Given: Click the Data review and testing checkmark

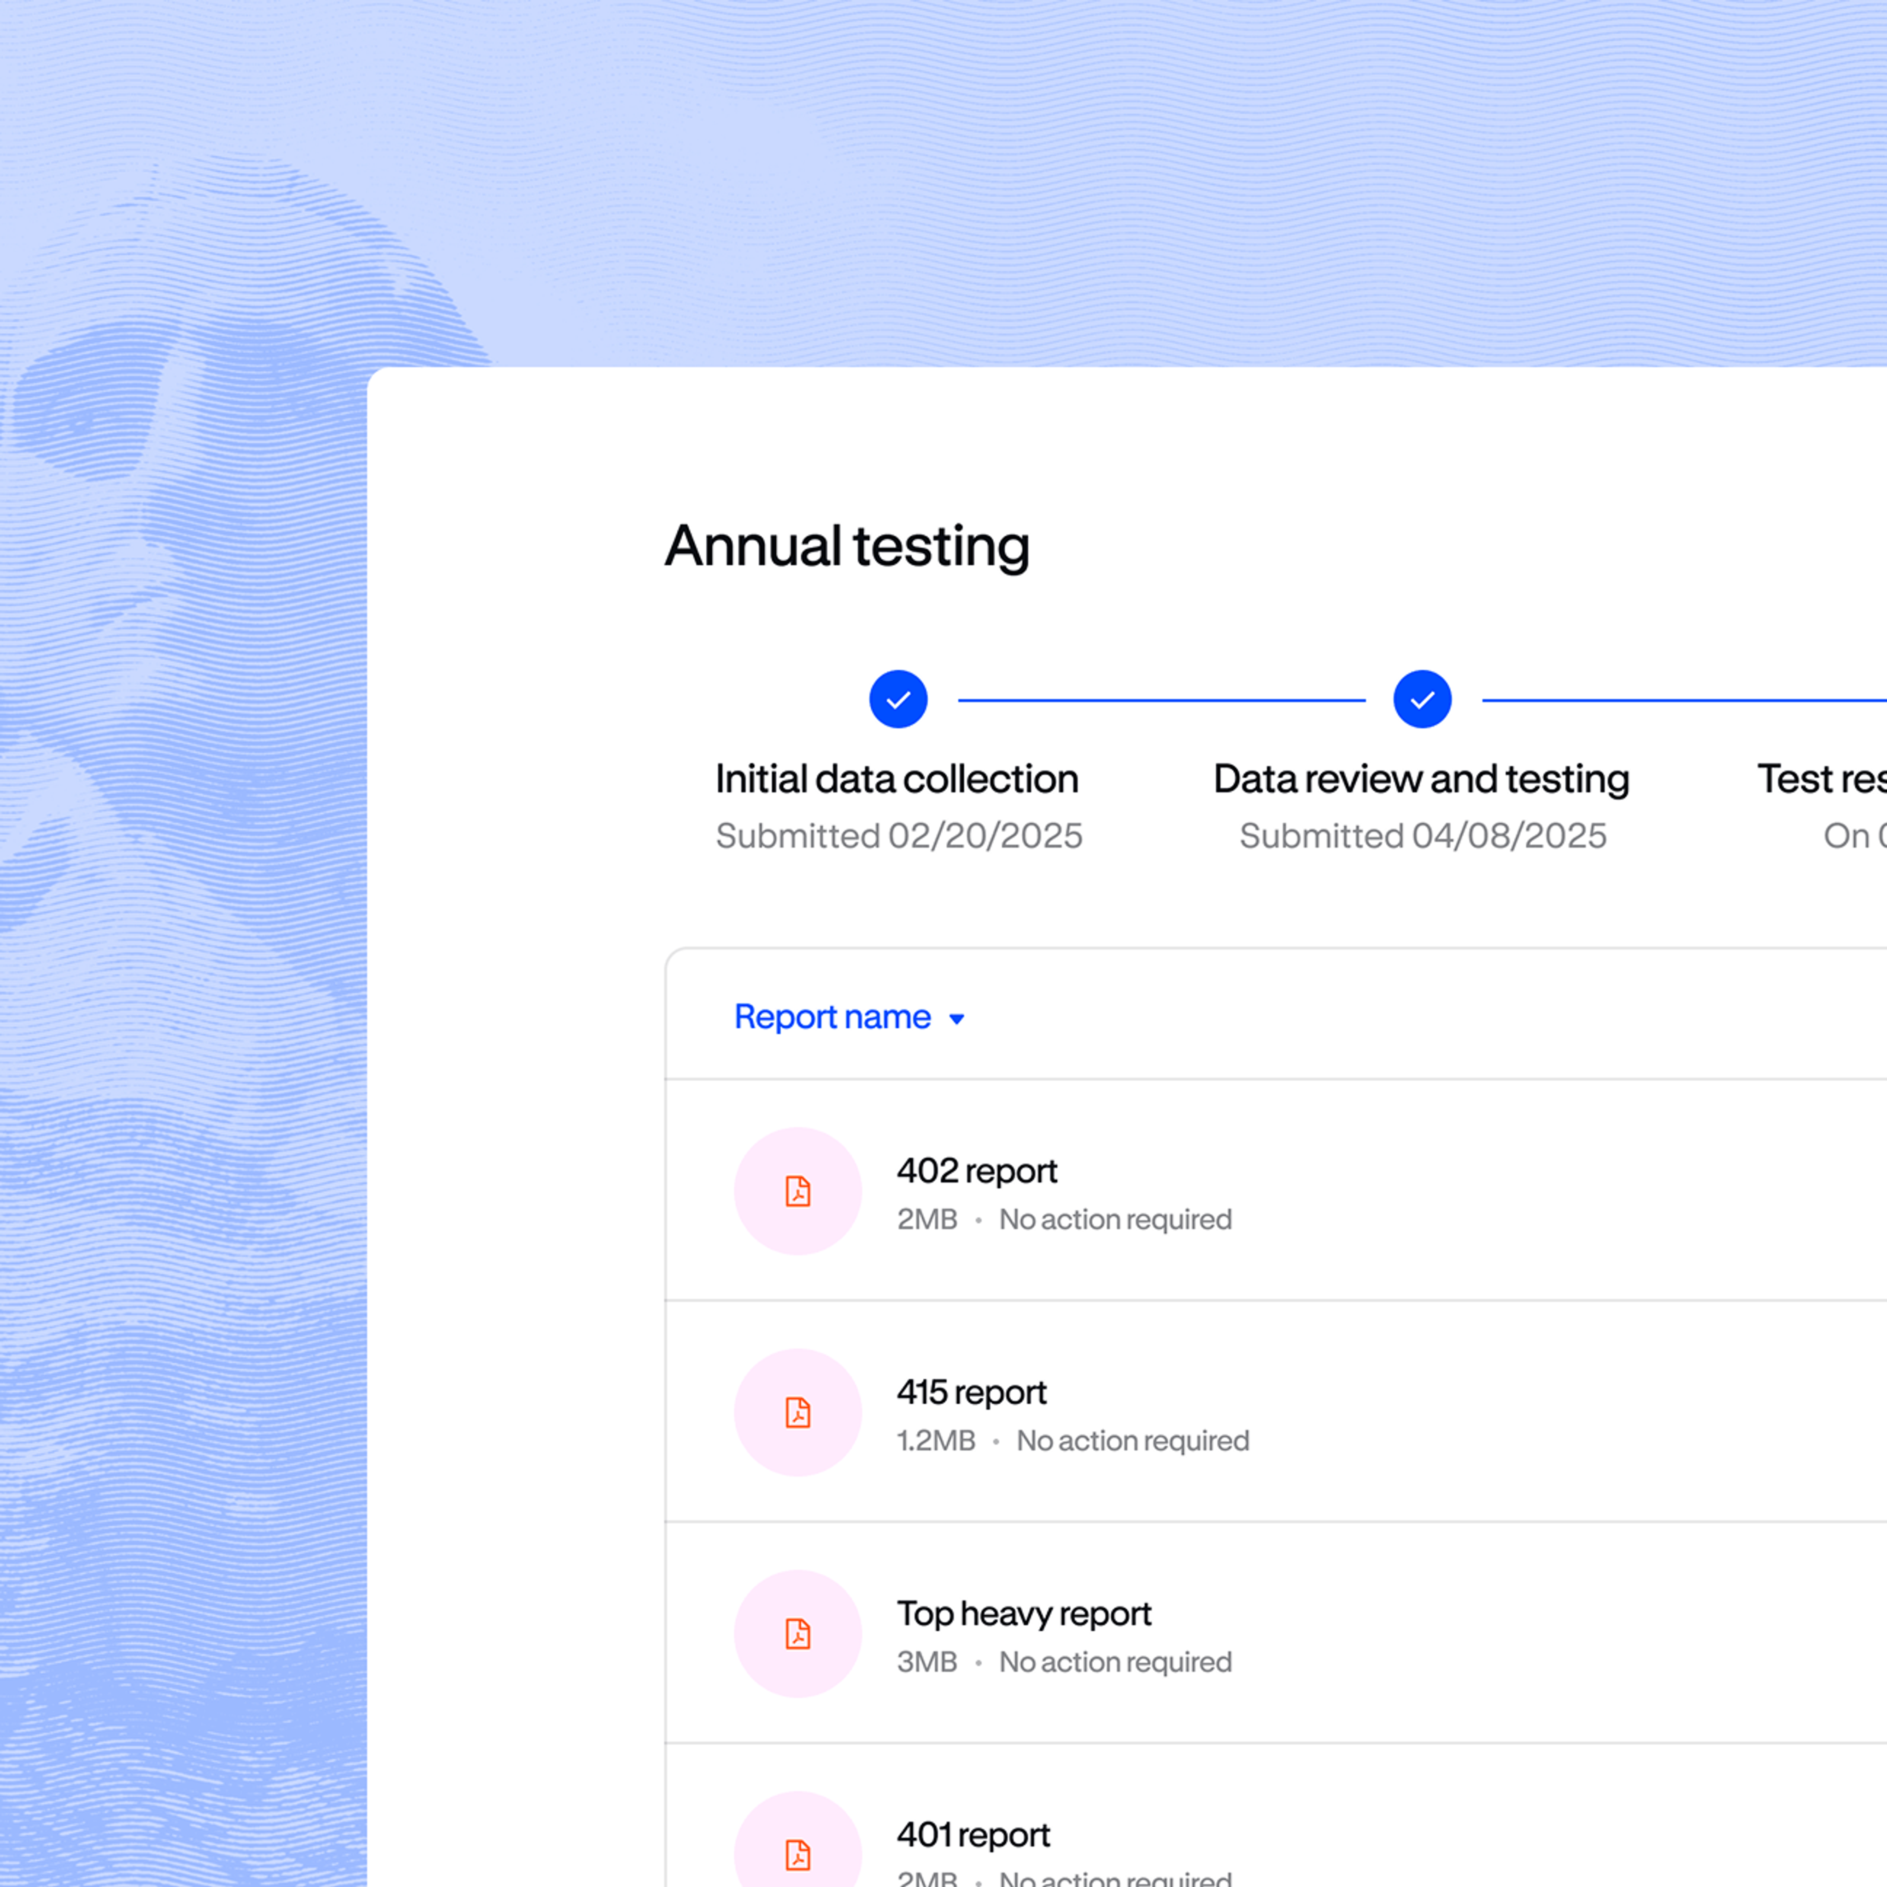Looking at the screenshot, I should 1422,699.
